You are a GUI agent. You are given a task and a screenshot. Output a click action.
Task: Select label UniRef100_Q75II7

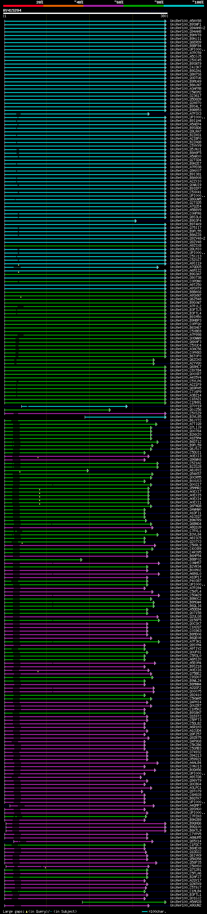click(x=186, y=228)
